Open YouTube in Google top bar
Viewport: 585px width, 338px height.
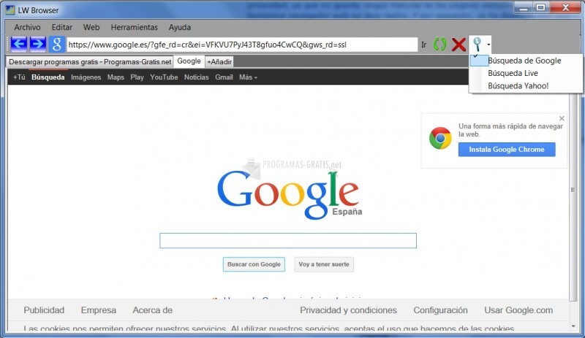[x=164, y=77]
